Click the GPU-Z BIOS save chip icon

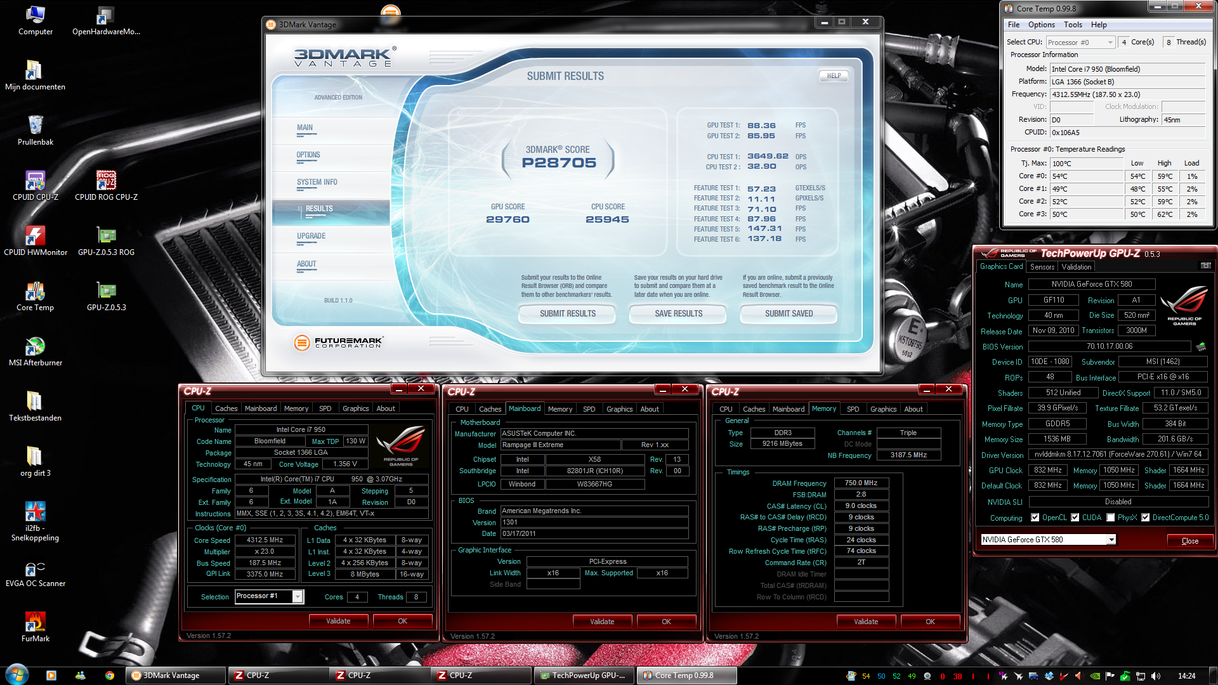(x=1201, y=346)
